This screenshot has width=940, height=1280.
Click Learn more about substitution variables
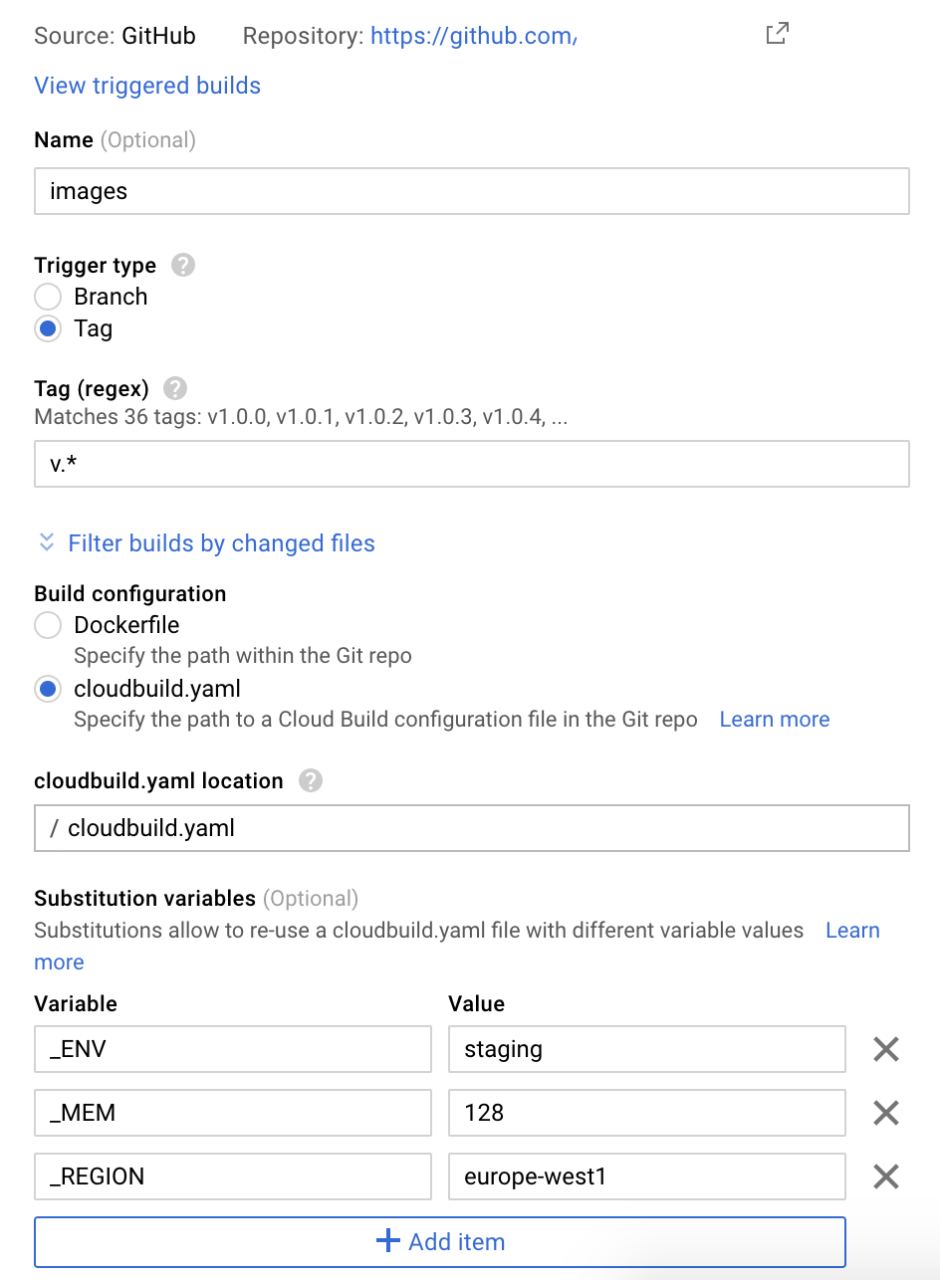click(x=852, y=930)
